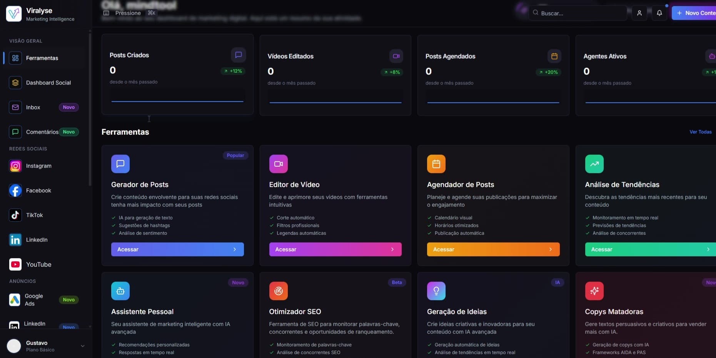Open Dashboard Social in the sidebar
Viewport: 716px width, 358px height.
tap(48, 83)
